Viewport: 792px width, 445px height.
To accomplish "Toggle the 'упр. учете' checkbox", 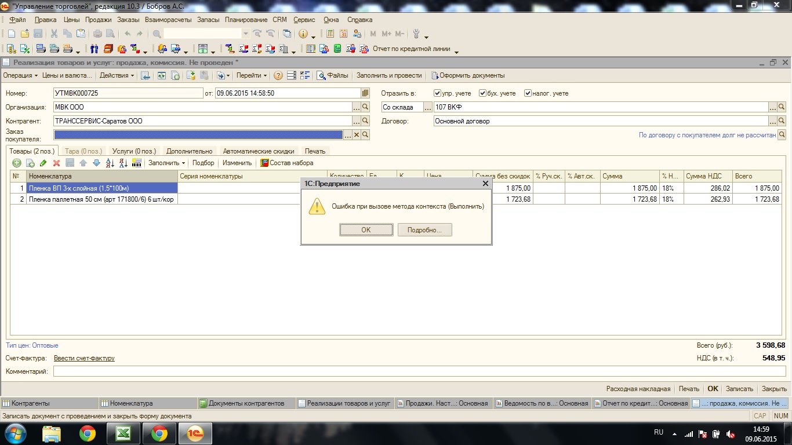I will [x=438, y=93].
